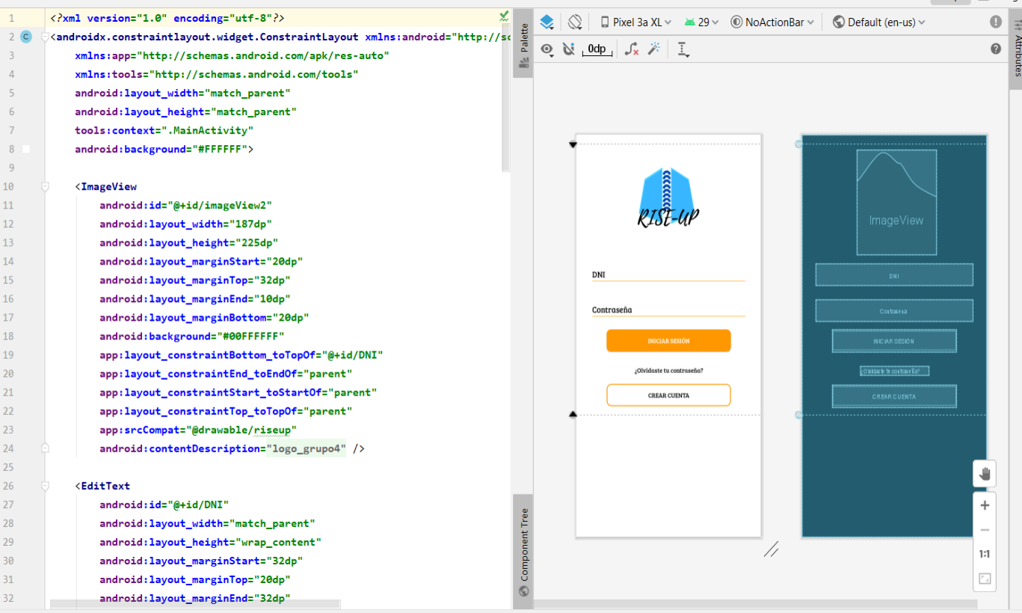Toggle the Autoconnect magnet icon
The image size is (1022, 613).
(568, 49)
